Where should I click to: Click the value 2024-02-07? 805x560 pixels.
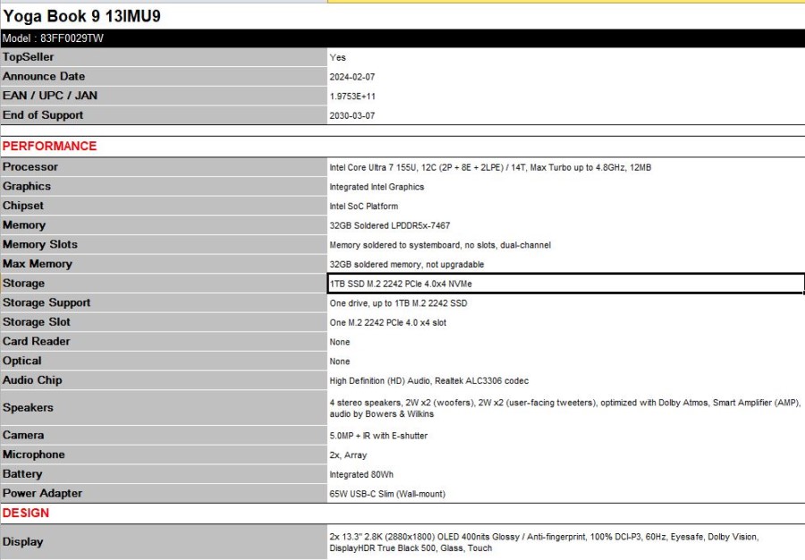pos(352,77)
